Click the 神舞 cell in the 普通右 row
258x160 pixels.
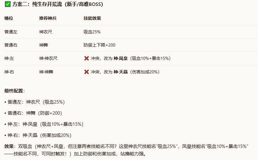[x=44, y=45]
